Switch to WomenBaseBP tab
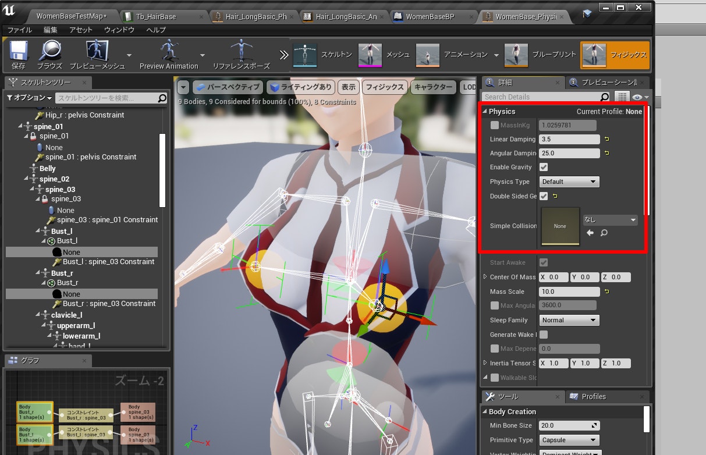Image resolution: width=706 pixels, height=455 pixels. 432,16
